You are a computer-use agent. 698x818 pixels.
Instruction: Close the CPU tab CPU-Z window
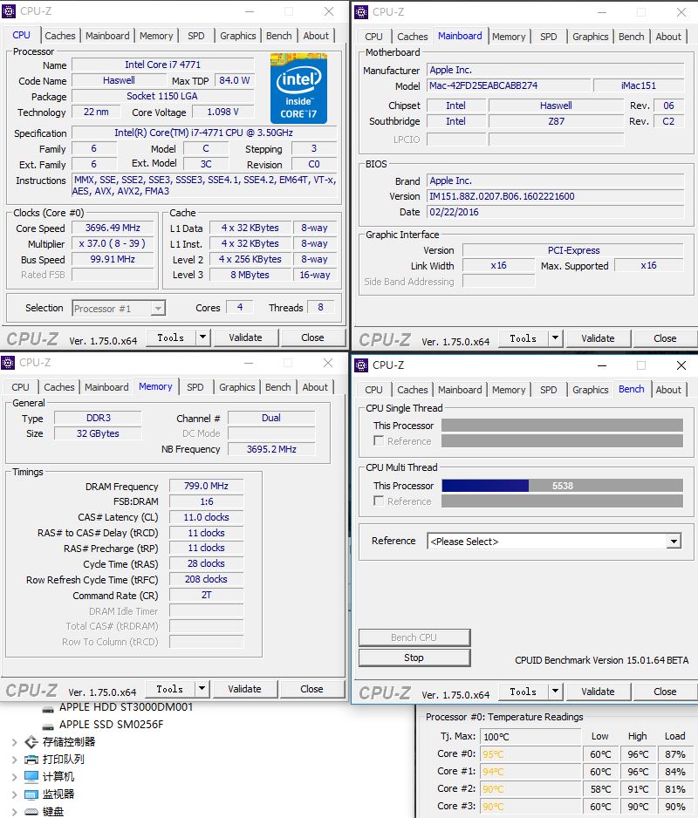coord(329,11)
